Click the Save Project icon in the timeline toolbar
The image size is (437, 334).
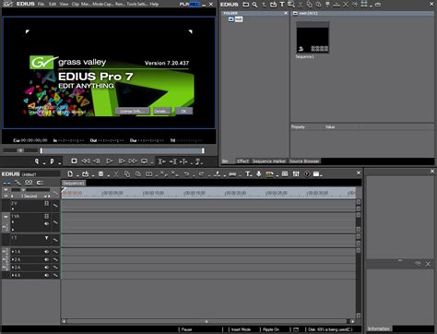[x=100, y=174]
